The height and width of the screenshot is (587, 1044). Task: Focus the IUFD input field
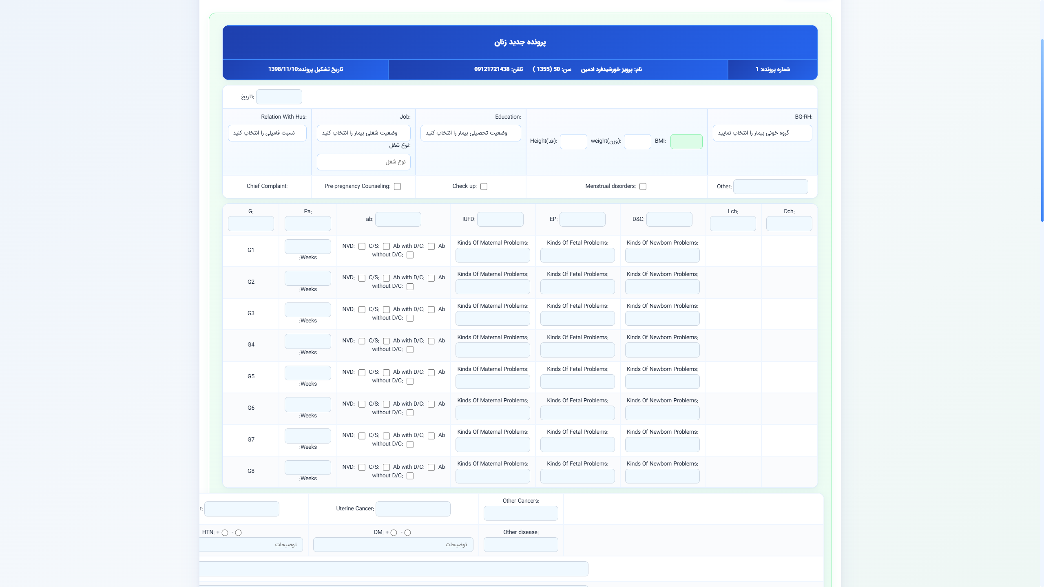pos(500,219)
